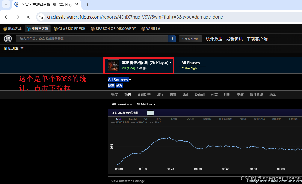Image resolution: width=302 pixels, height=184 pixels.
Task: Open the 掌炉者伊格尼斯 (25 Player) fight dropdown
Action: click(147, 63)
